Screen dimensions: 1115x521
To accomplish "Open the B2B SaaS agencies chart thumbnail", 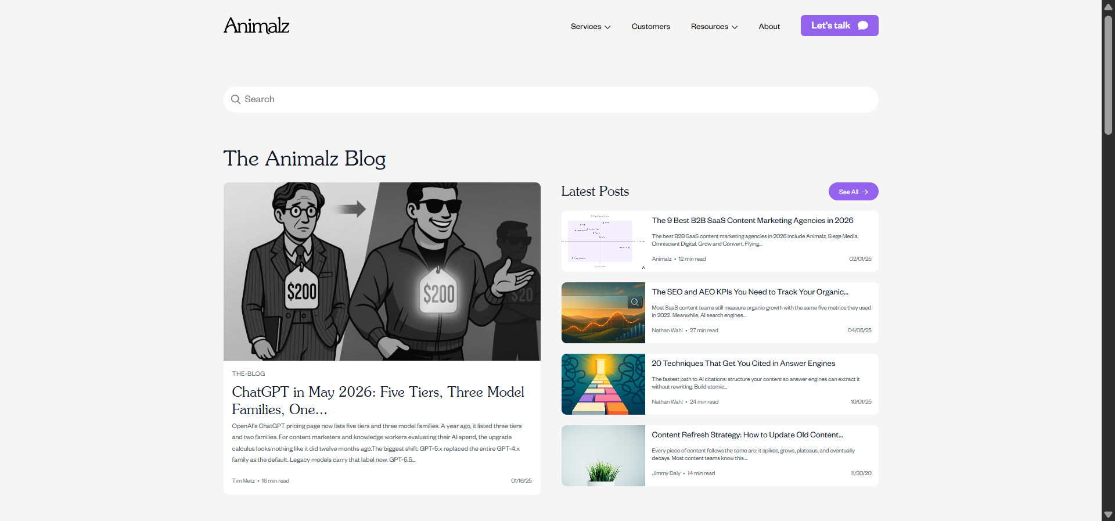I will [x=603, y=241].
